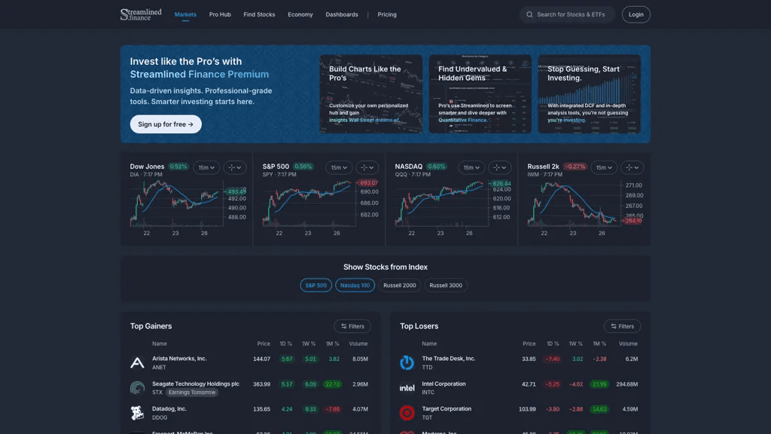Open Top Gainers Filters button

point(352,326)
